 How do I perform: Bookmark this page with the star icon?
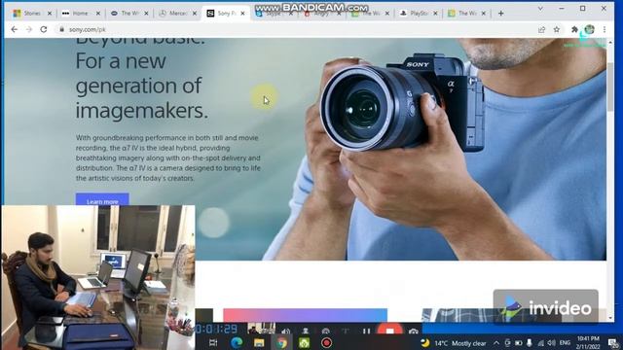click(556, 29)
